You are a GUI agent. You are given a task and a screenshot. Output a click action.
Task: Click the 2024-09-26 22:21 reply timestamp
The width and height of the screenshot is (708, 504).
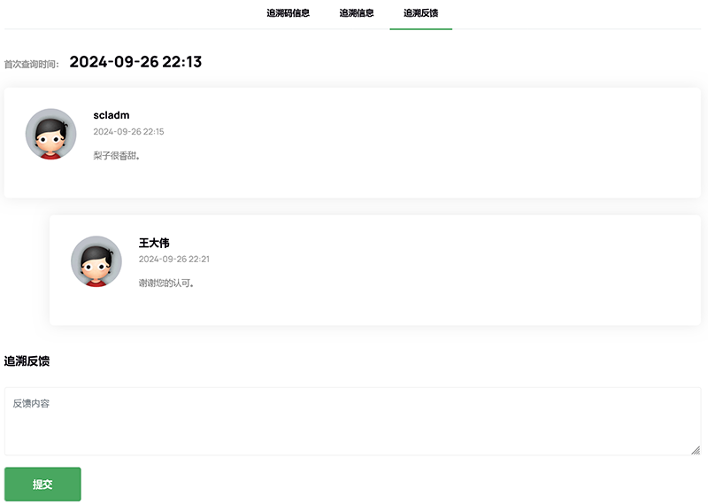click(x=173, y=260)
